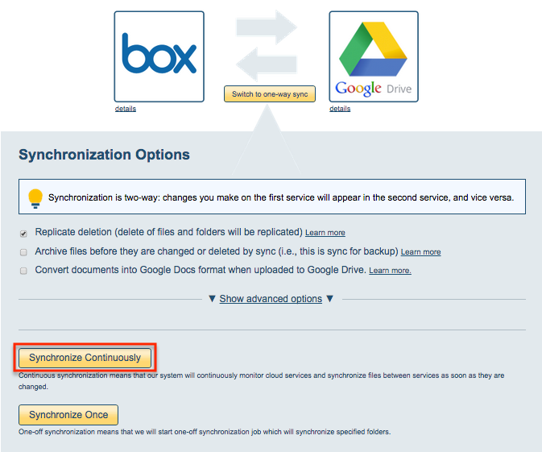
Task: Open Learn more for Replicate deletion
Action: [x=325, y=233]
